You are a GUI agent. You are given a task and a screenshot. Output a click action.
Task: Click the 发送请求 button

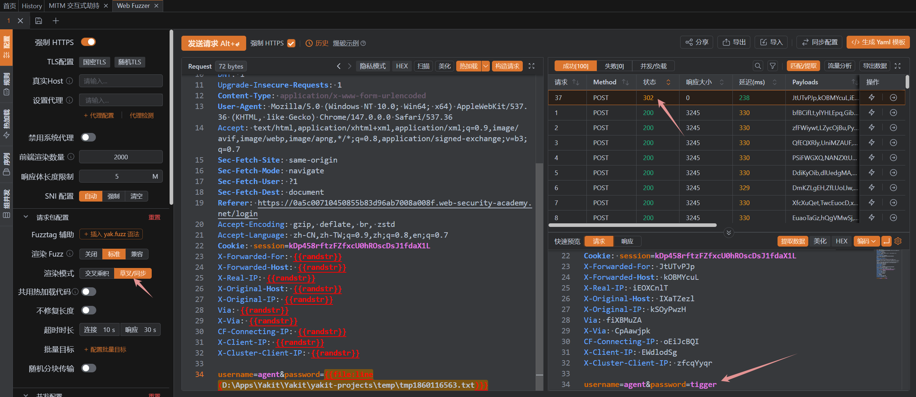coord(214,43)
